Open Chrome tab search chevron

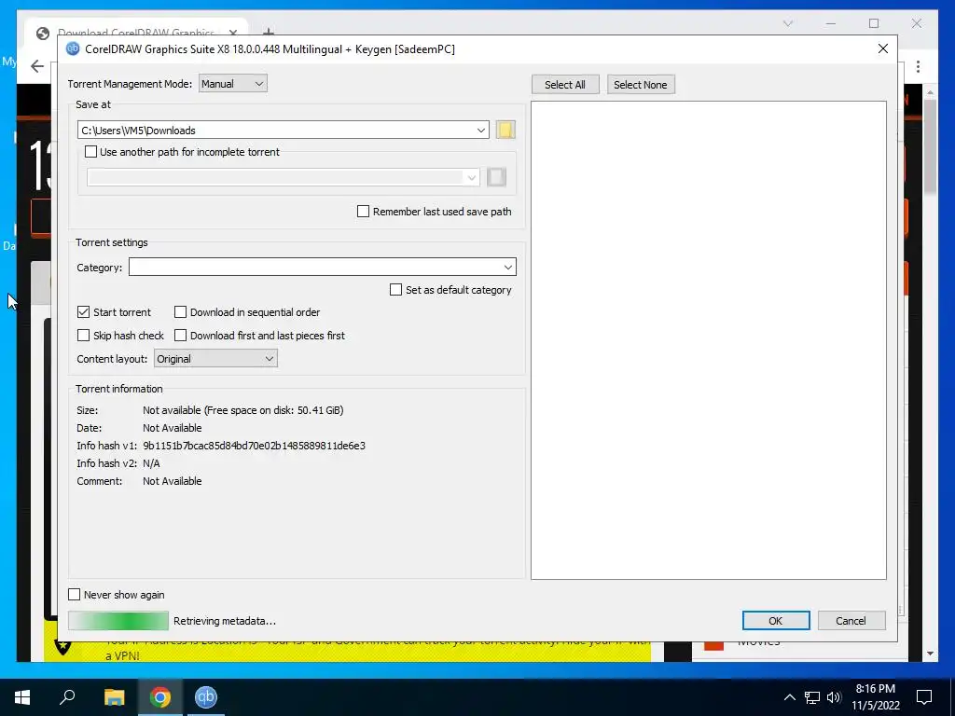point(787,23)
